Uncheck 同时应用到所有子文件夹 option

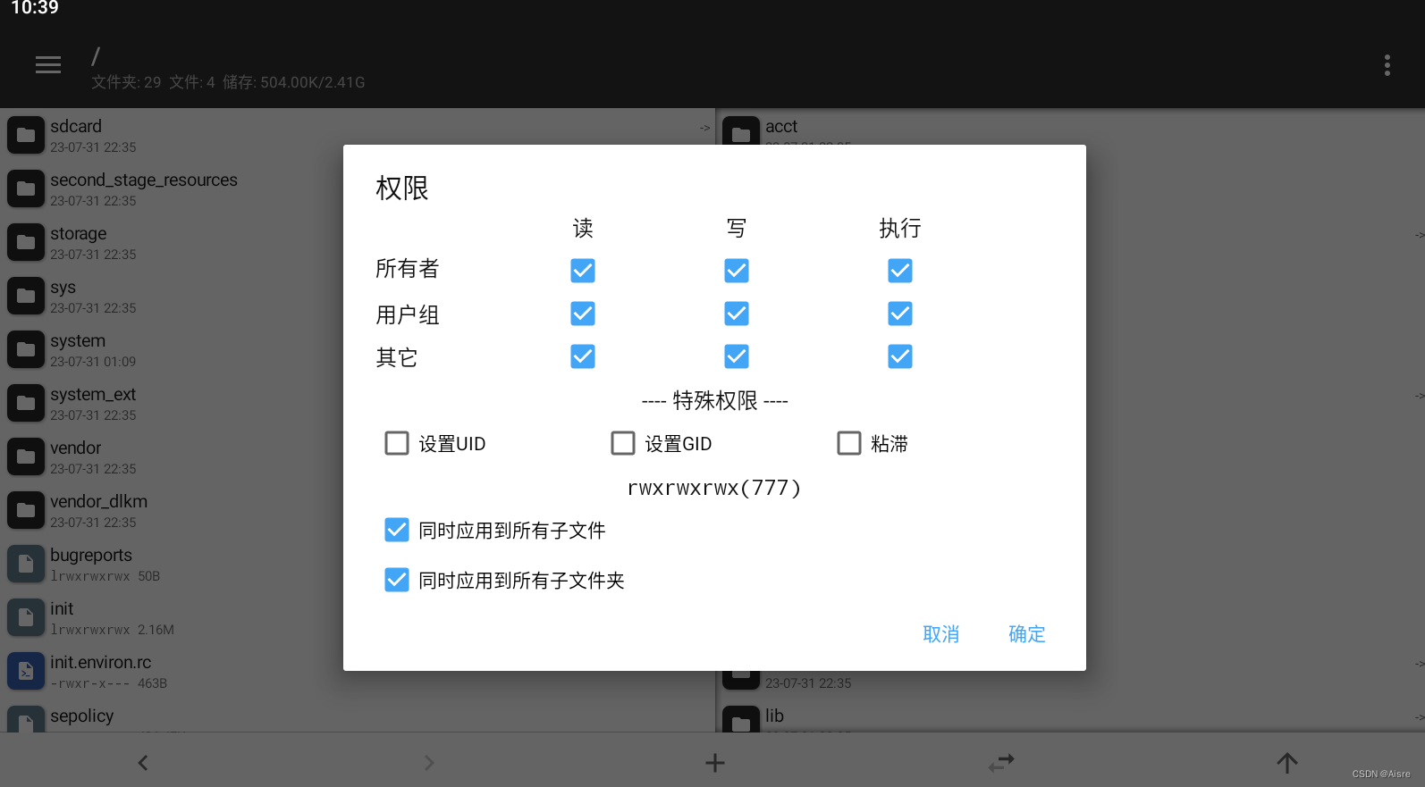[x=397, y=580]
